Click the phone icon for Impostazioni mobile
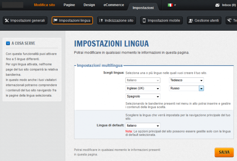 pos(144,21)
